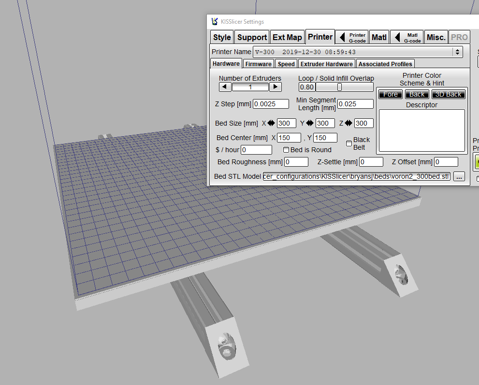479x385 pixels.
Task: Open the Associated Profiles tab
Action: [385, 63]
